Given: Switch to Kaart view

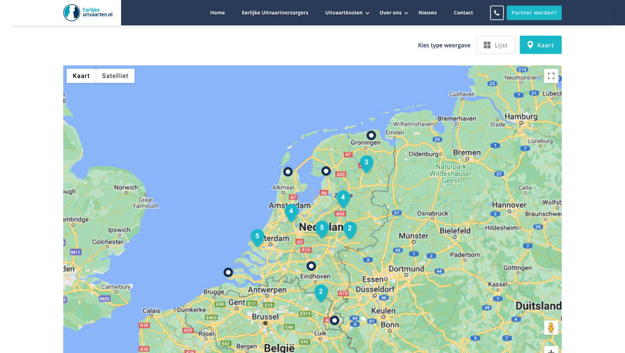Looking at the screenshot, I should pos(541,45).
